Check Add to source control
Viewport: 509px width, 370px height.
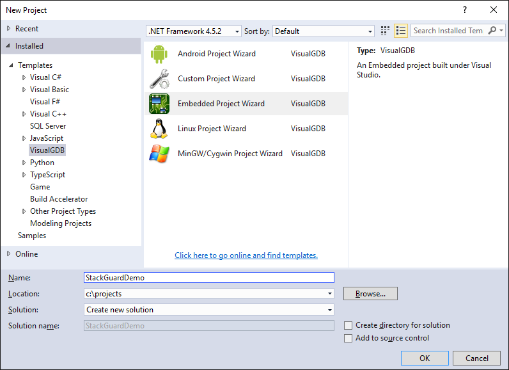click(348, 338)
